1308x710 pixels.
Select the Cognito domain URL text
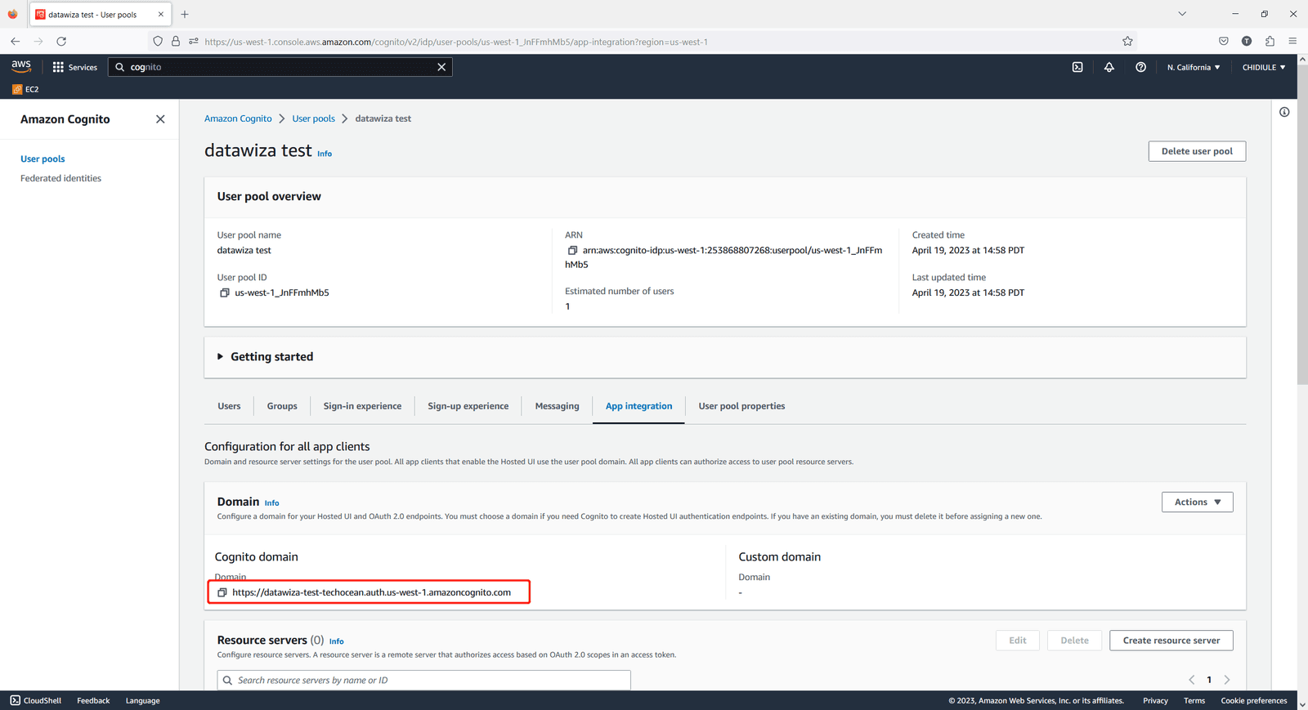point(371,592)
